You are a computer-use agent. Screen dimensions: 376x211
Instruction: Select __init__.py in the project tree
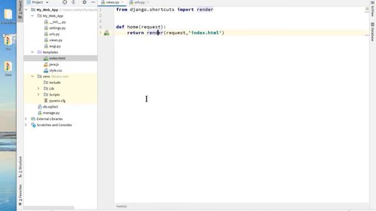55,22
